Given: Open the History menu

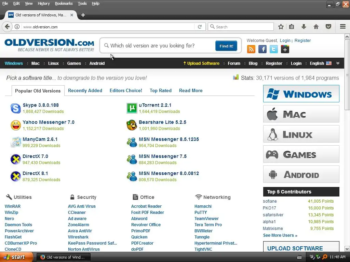Looking at the screenshot, I should click(x=43, y=3).
